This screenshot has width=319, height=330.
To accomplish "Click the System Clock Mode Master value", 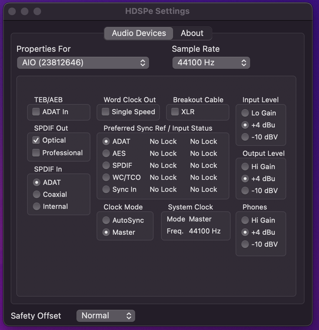I will coord(200,219).
